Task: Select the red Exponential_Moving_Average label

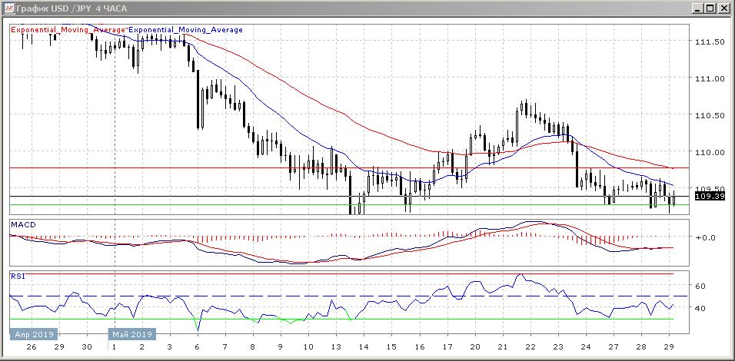Action: pos(68,30)
